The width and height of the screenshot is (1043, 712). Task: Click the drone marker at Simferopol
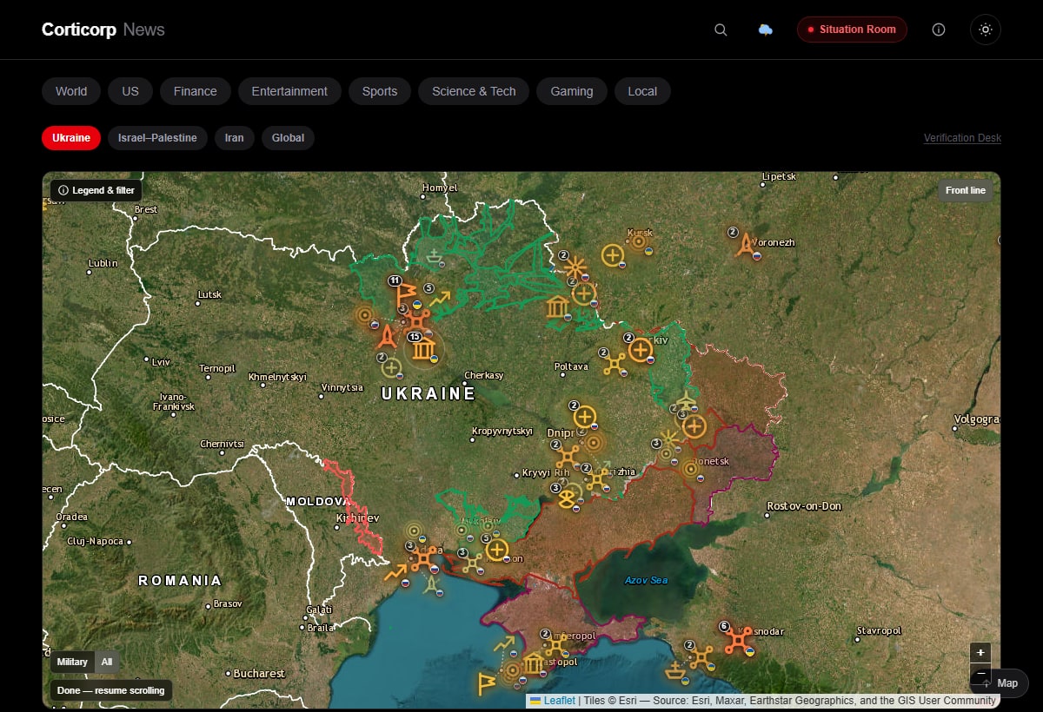(555, 645)
